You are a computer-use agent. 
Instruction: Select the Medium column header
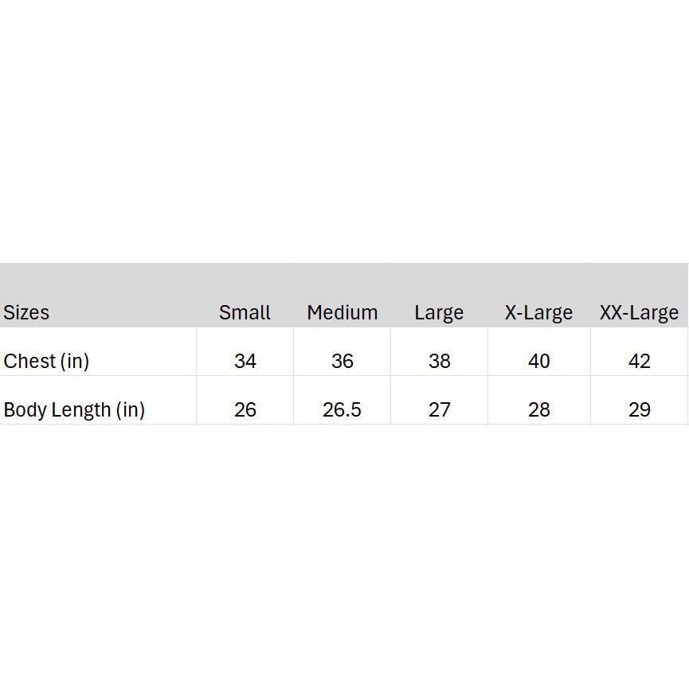coord(342,312)
